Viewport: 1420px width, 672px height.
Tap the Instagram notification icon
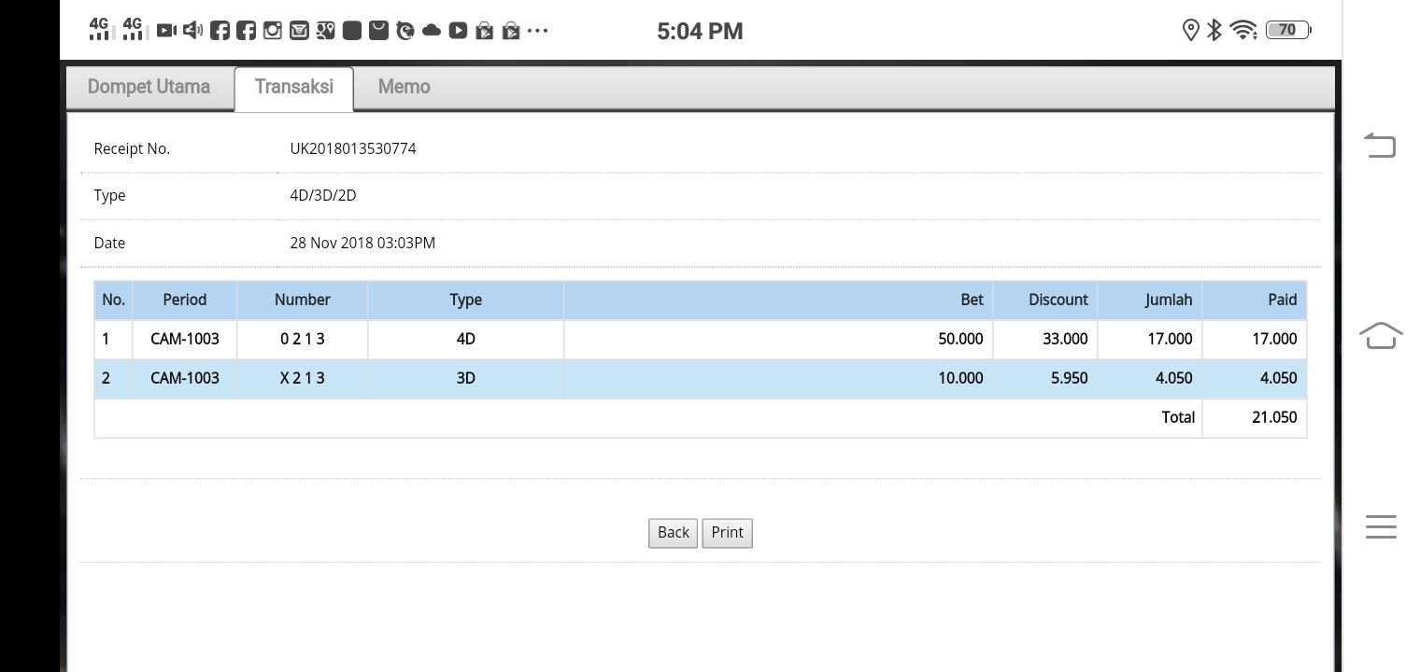(272, 31)
